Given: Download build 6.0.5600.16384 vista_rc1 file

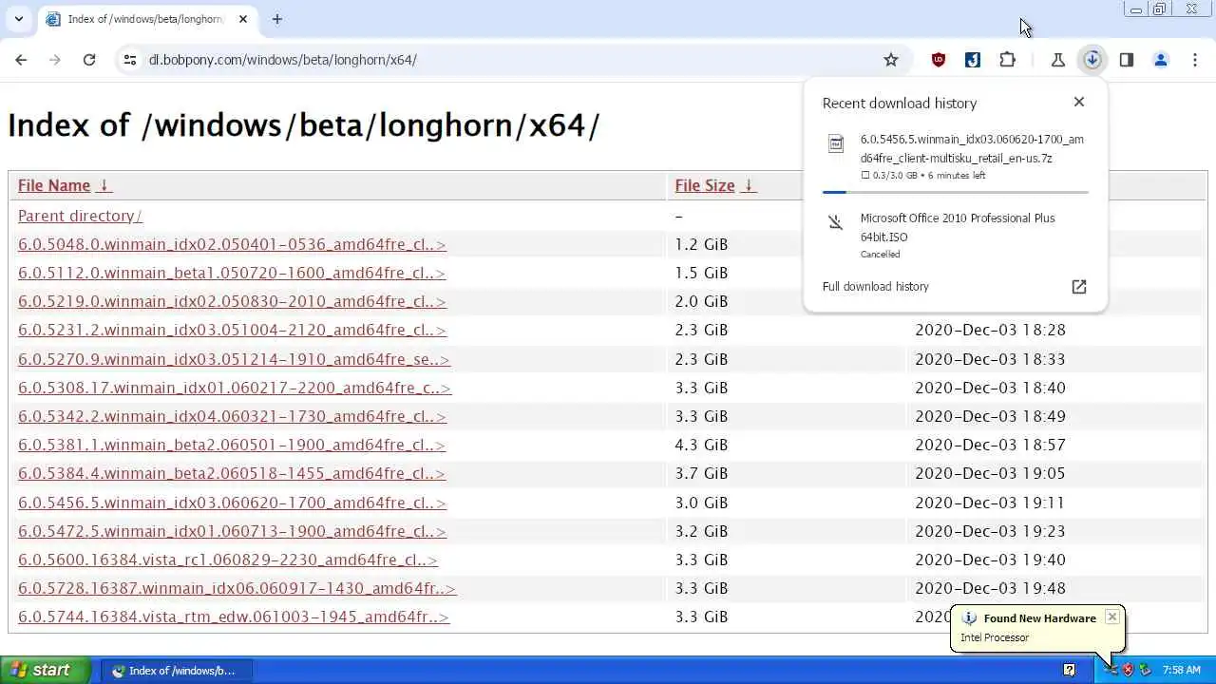Looking at the screenshot, I should (228, 560).
